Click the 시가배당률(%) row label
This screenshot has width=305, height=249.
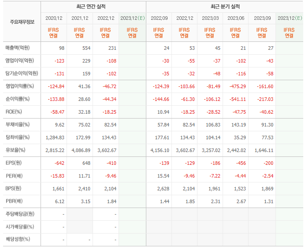click(x=20, y=227)
